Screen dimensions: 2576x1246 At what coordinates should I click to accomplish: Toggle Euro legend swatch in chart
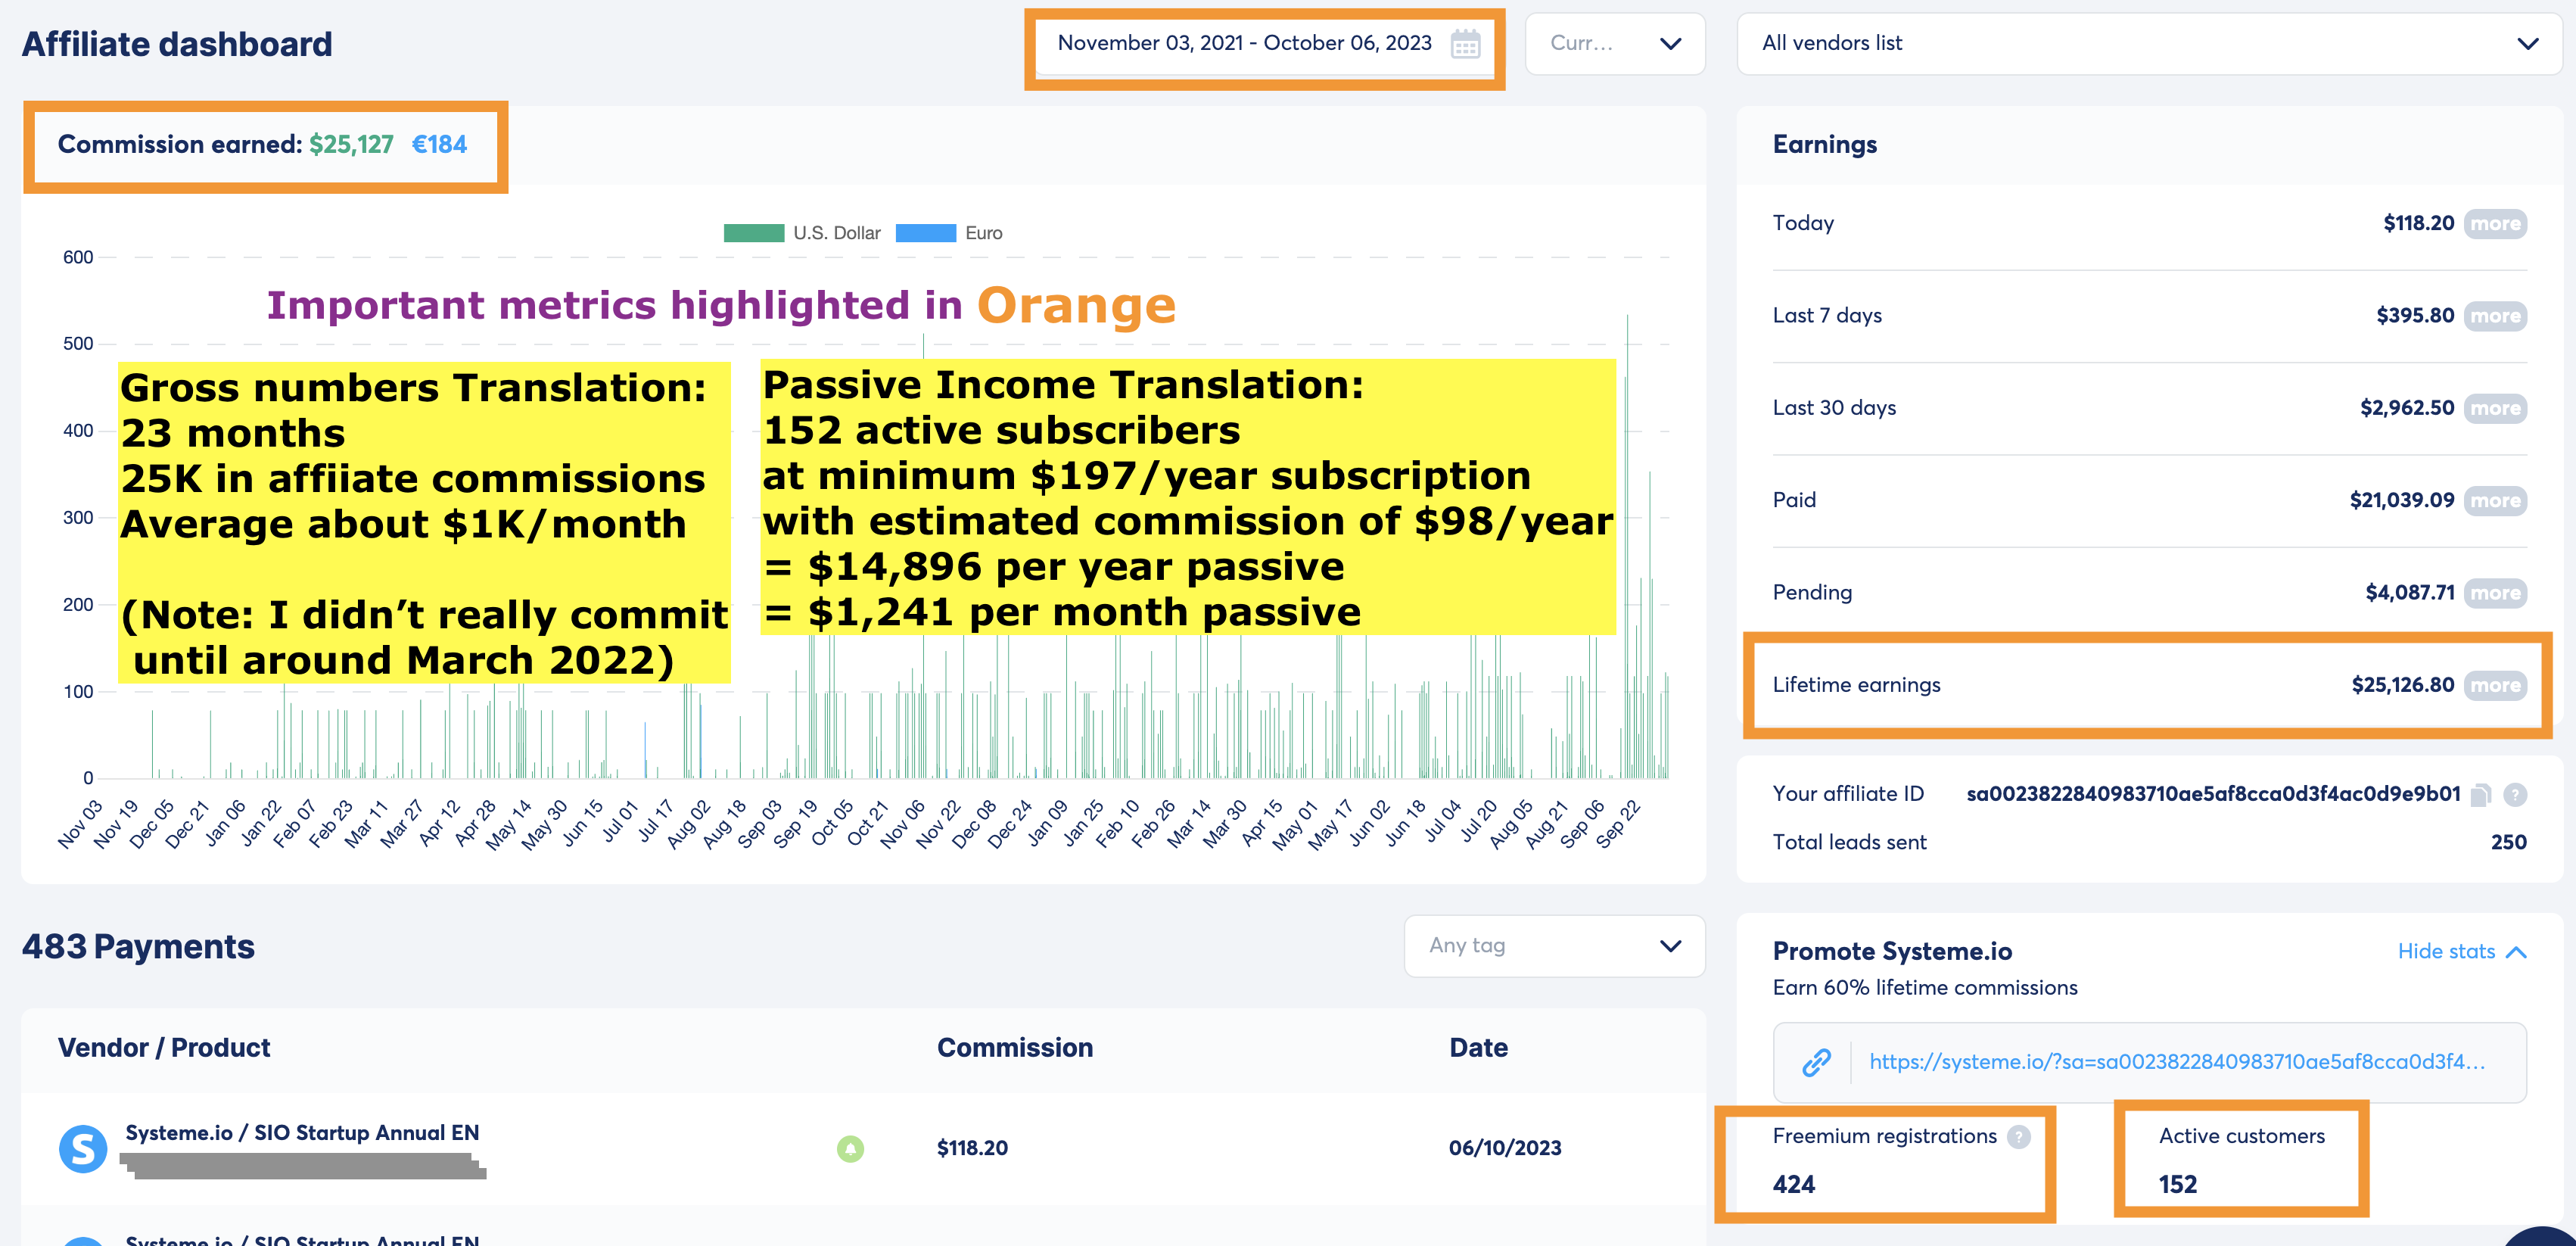(926, 233)
